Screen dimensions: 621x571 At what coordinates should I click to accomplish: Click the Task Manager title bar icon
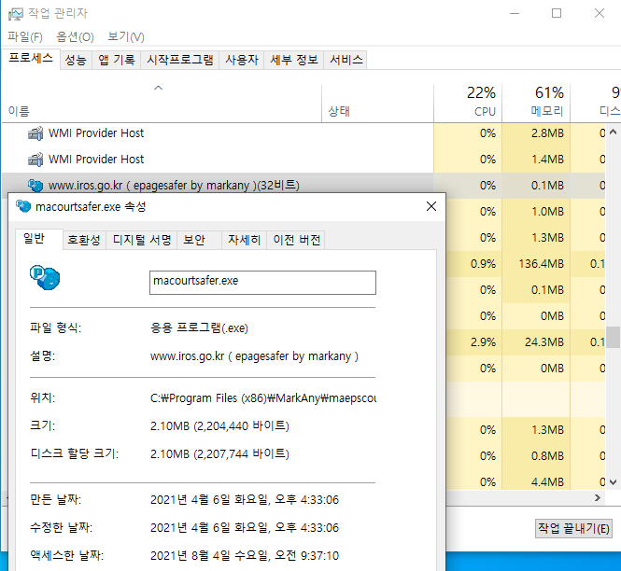click(16, 14)
